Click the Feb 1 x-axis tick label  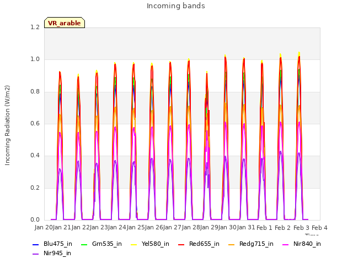pyautogui.click(x=264, y=228)
